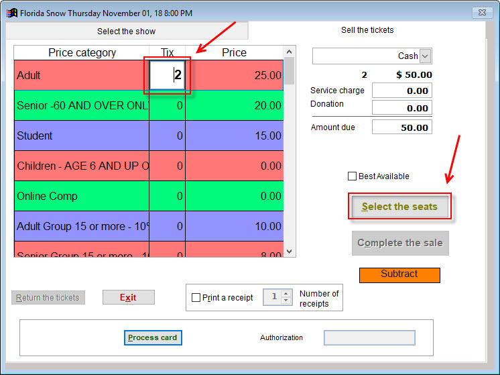Click the number of receipts value field
This screenshot has height=375, width=500.
pos(273,297)
